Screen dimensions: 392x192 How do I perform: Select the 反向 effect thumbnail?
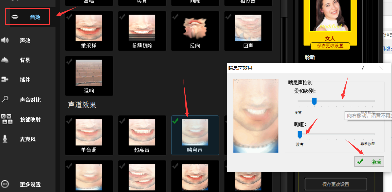pyautogui.click(x=195, y=28)
